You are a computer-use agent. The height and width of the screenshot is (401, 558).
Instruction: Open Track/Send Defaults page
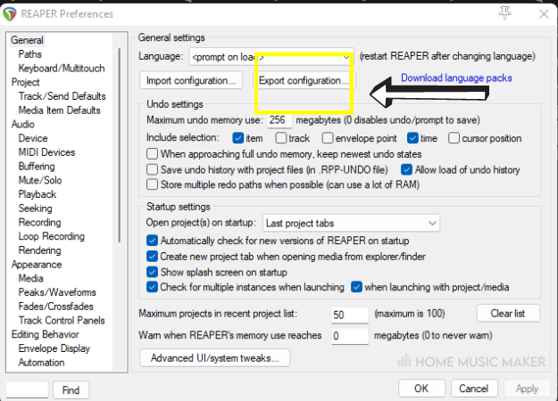62,96
